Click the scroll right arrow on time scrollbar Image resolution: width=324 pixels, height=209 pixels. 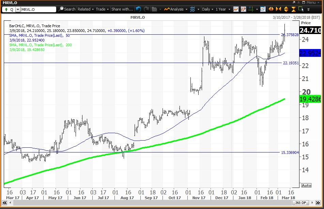pyautogui.click(x=312, y=203)
